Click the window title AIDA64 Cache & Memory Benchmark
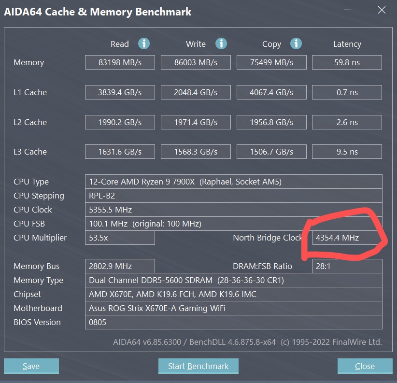Screen dimensions: 397x383 98,12
